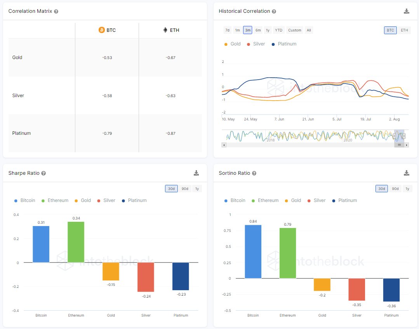Click the Bitcoin icon in matrix header
The height and width of the screenshot is (329, 419).
tap(102, 30)
